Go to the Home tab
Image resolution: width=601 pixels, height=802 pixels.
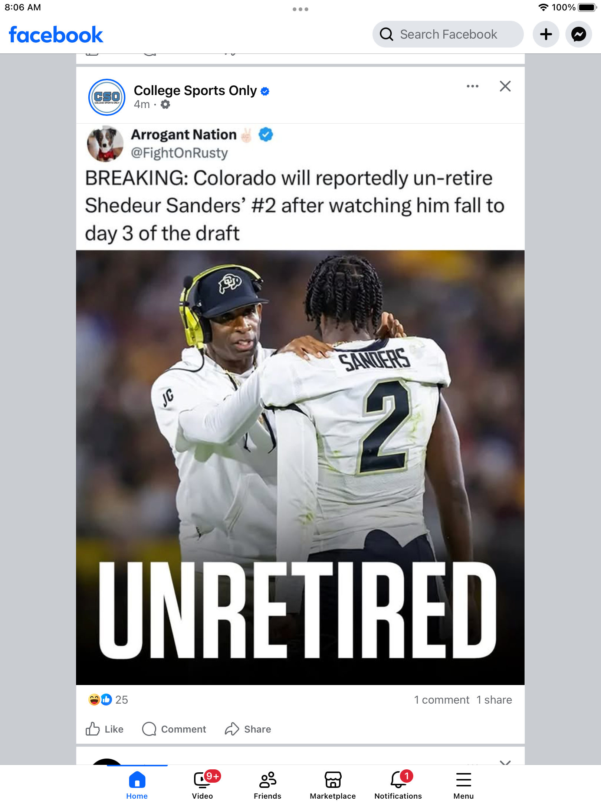[x=137, y=785]
